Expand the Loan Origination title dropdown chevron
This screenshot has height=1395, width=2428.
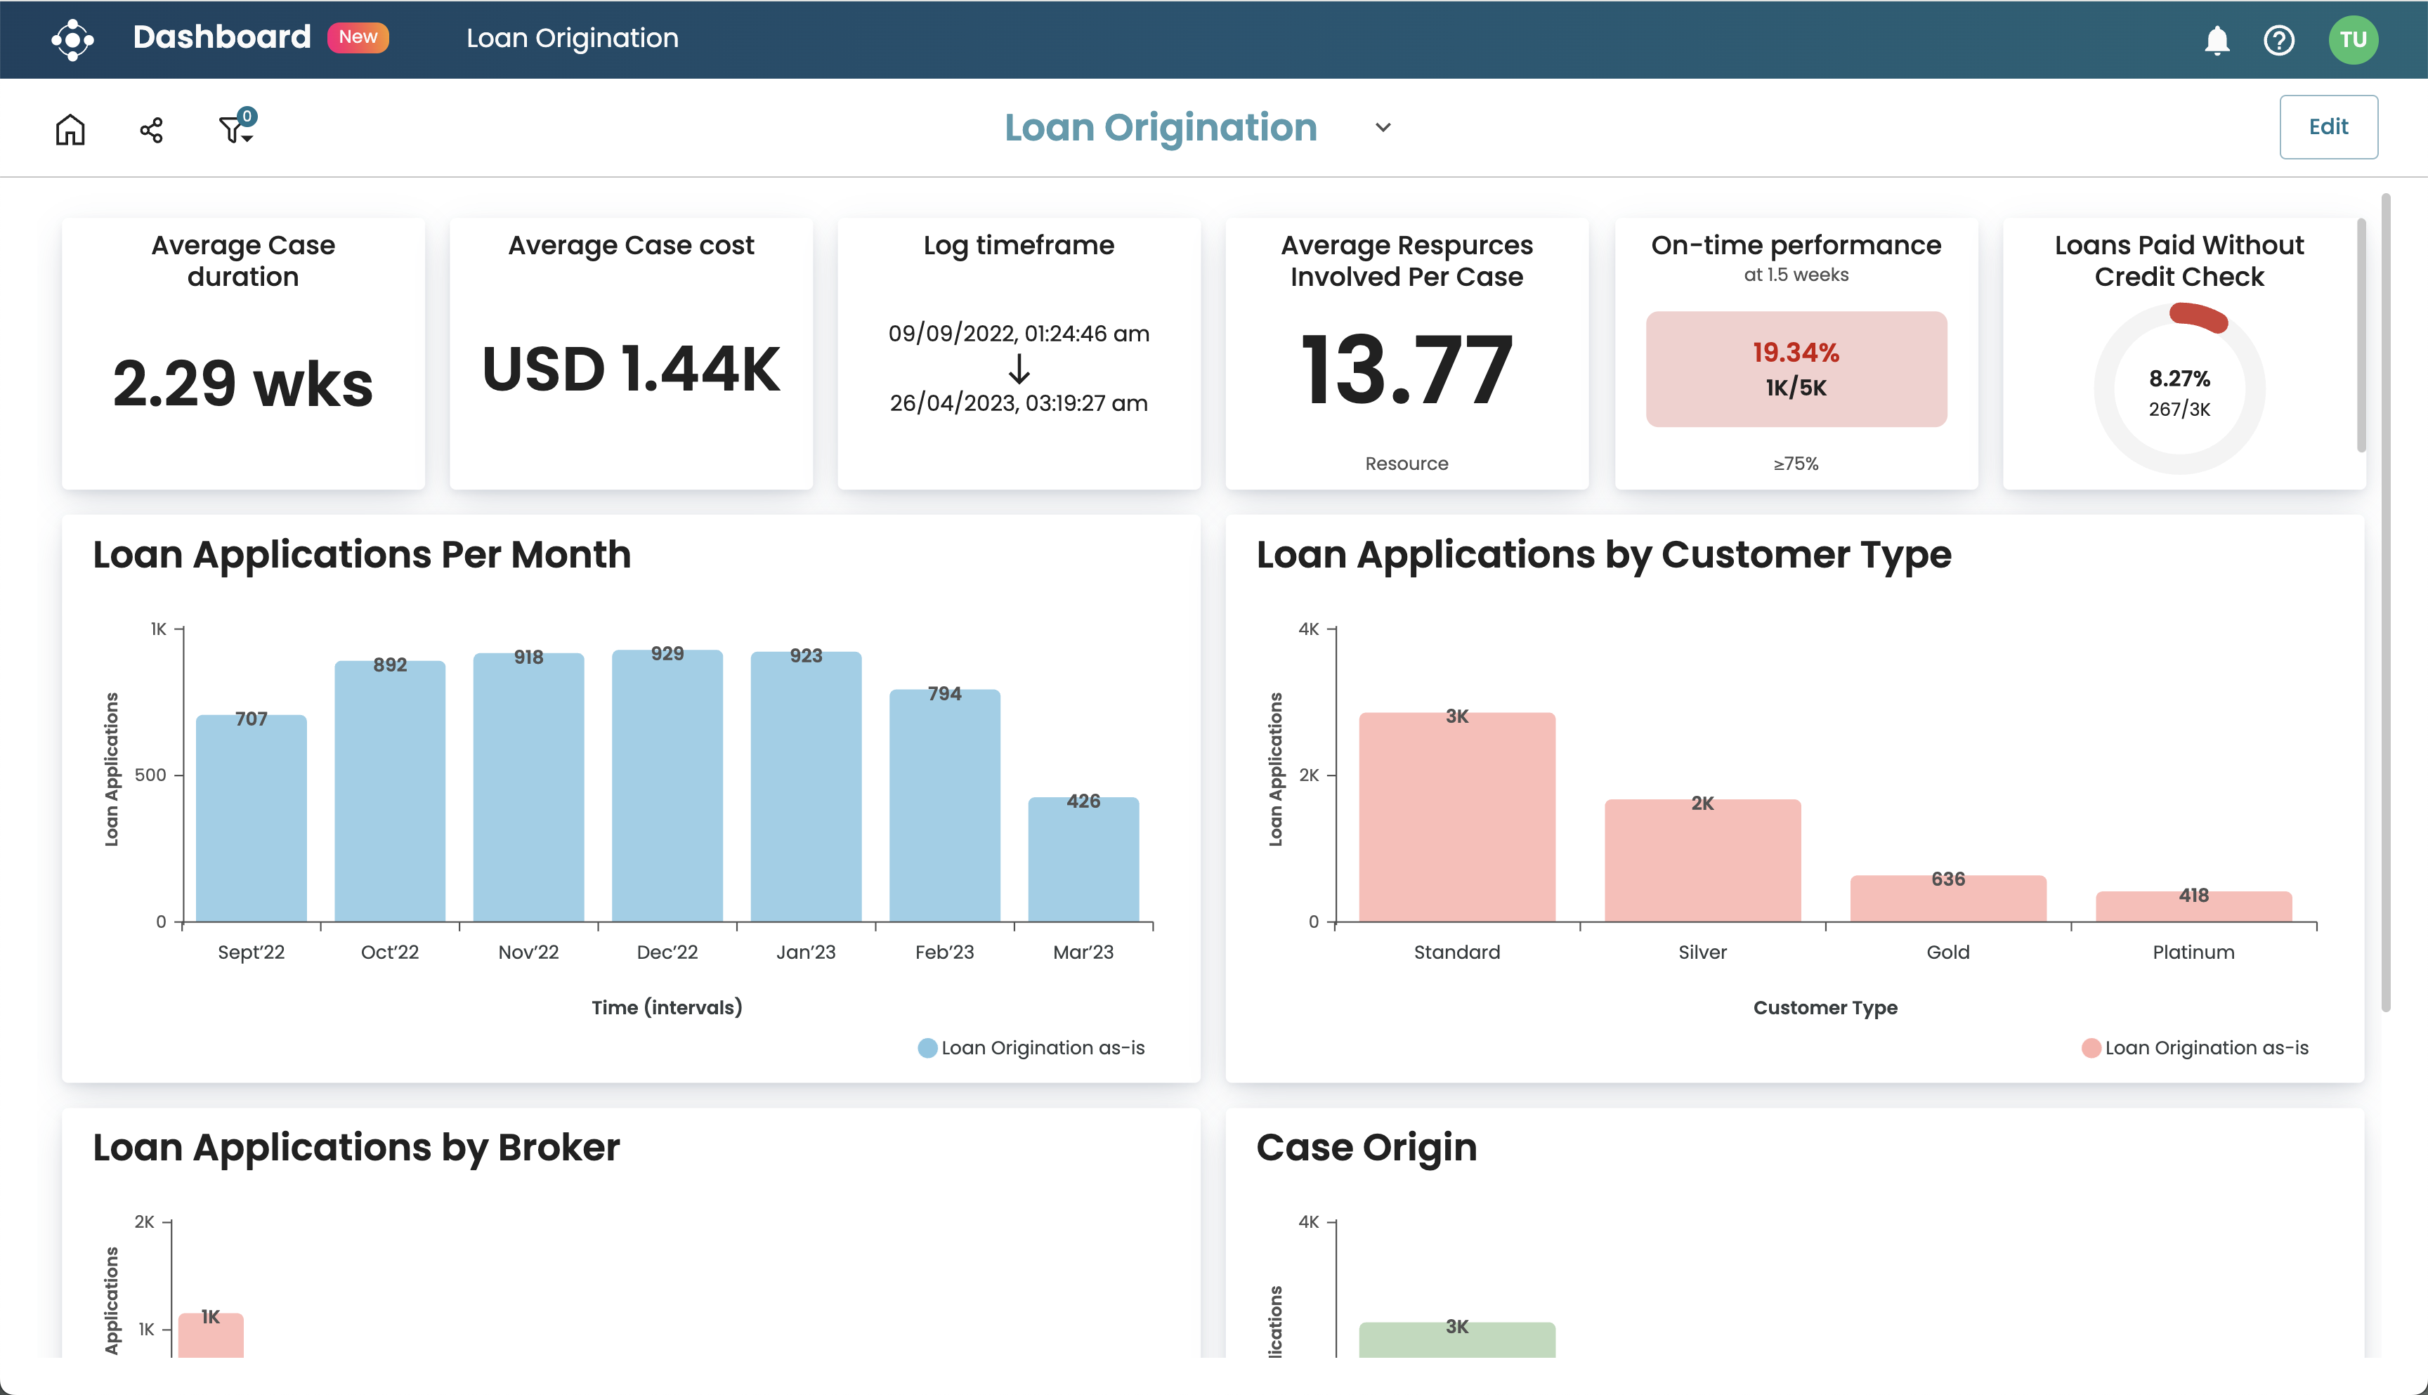(1383, 127)
